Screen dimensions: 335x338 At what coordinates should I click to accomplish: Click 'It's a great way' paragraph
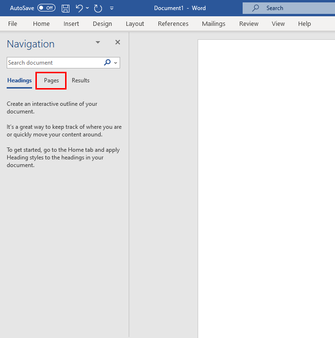[x=64, y=131]
